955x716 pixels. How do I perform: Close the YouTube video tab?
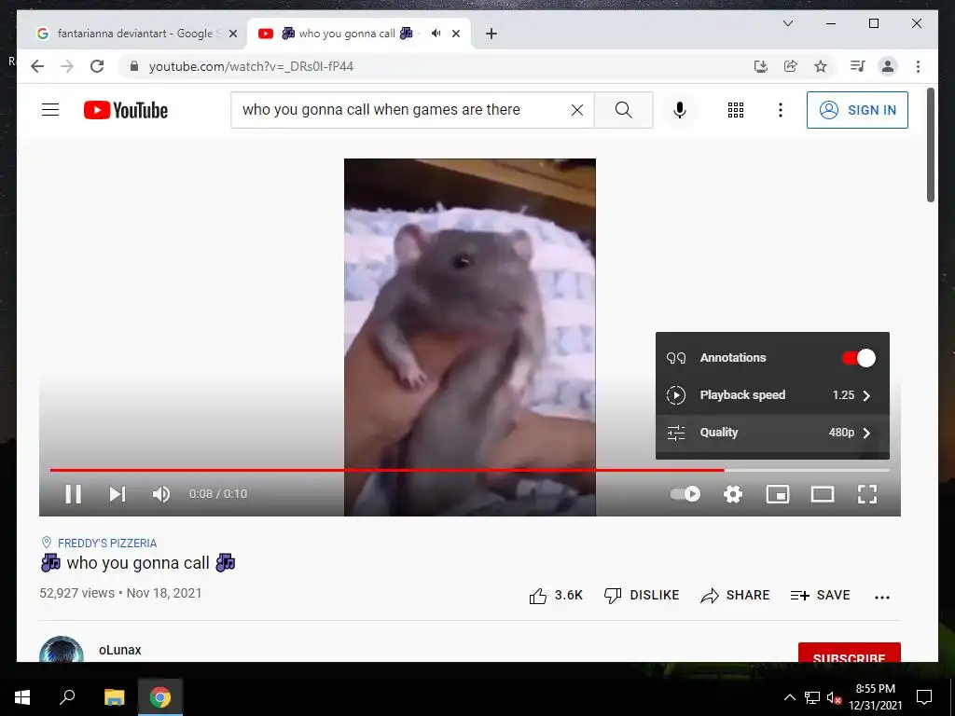tap(455, 34)
